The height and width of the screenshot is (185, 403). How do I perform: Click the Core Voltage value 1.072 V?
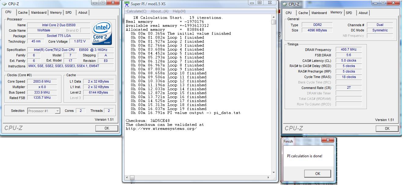(x=80, y=41)
